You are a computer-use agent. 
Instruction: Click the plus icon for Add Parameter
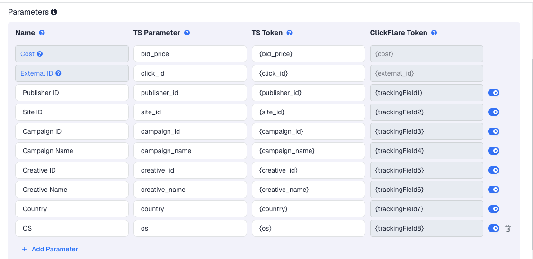coord(24,249)
